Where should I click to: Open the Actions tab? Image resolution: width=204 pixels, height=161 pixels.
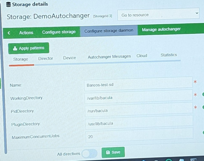click(26, 33)
